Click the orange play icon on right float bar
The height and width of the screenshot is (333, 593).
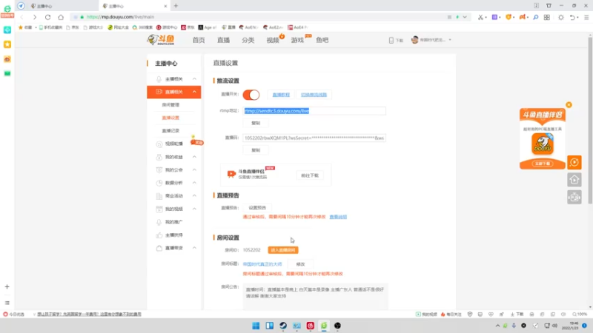coord(574,162)
